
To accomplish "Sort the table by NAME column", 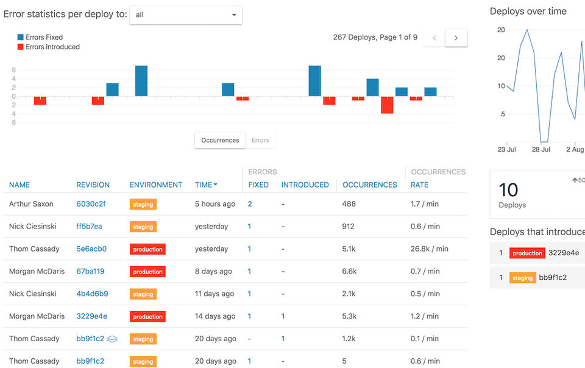I will point(19,185).
